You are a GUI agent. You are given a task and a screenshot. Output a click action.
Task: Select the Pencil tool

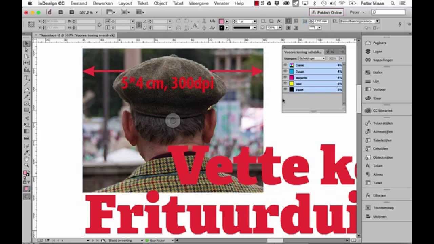[x=27, y=97]
